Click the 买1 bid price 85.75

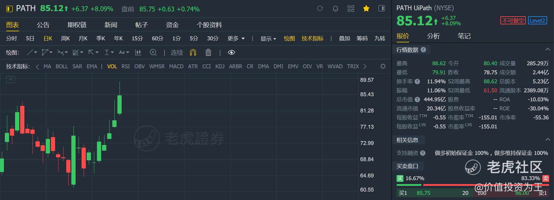[423, 193]
